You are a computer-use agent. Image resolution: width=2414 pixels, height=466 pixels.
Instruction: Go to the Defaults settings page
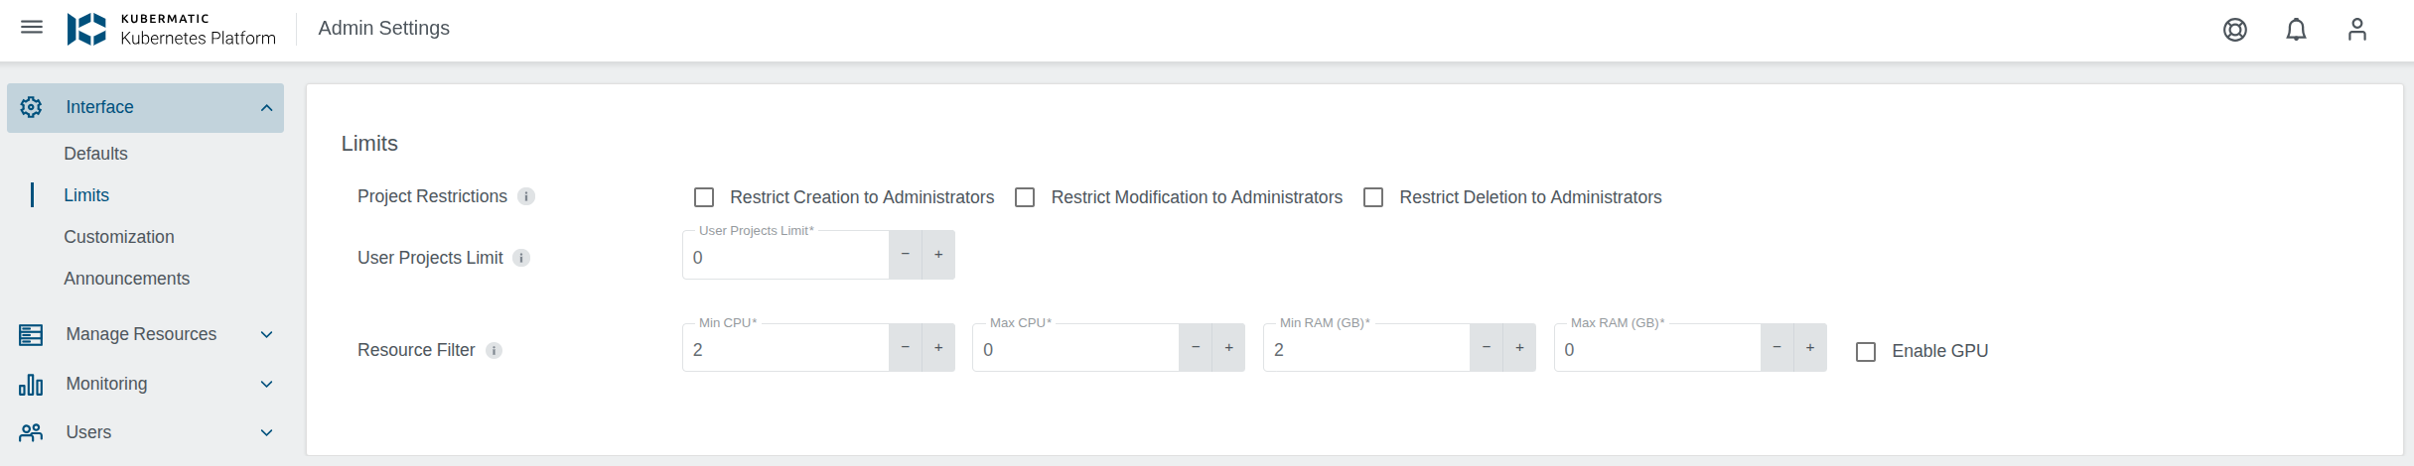(95, 154)
